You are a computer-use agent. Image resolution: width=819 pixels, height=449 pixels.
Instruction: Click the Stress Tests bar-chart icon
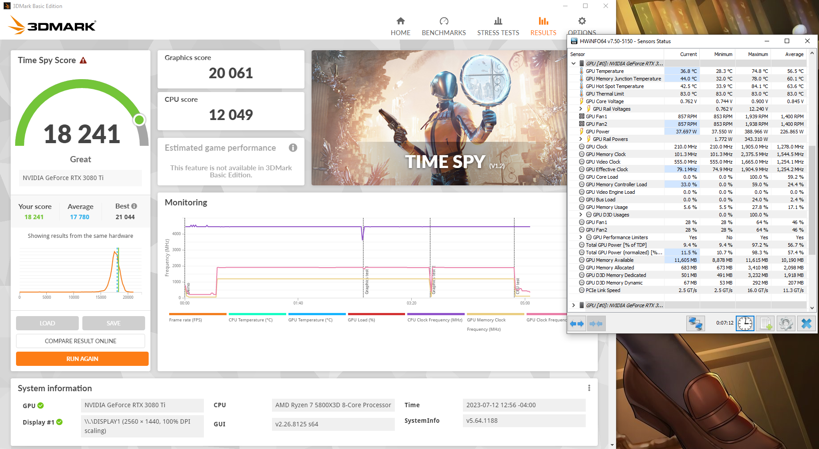(x=498, y=21)
